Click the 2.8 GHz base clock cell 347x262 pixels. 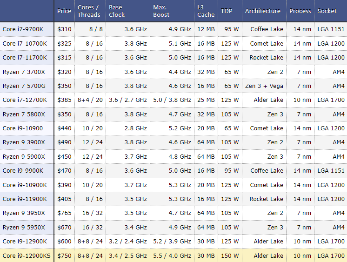(136, 128)
